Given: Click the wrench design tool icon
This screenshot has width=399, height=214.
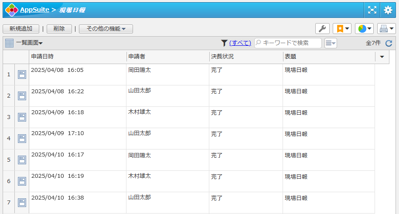Looking at the screenshot, I should [x=322, y=29].
